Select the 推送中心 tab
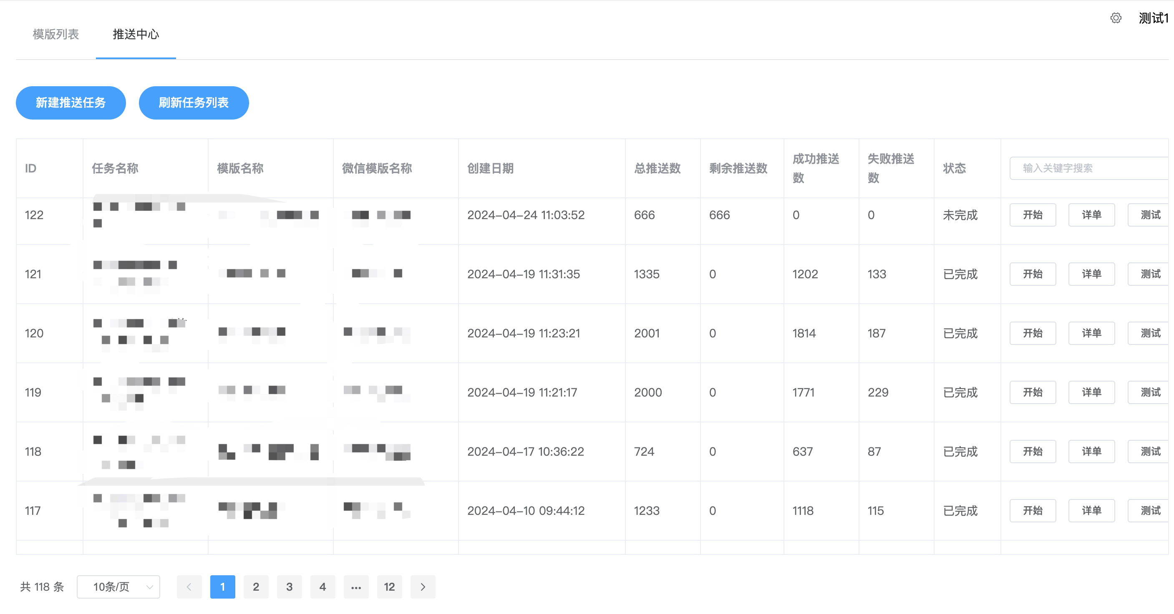The width and height of the screenshot is (1174, 614). 136,34
